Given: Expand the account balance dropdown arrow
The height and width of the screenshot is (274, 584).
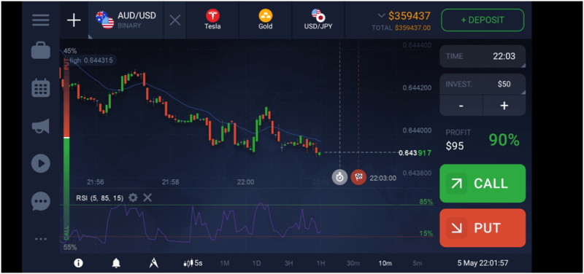Looking at the screenshot, I should click(381, 15).
